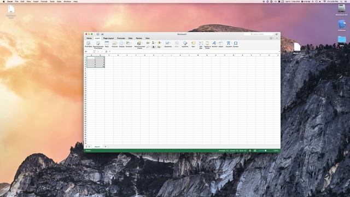This screenshot has width=350, height=197.
Task: Adjust the zoom slider in the status bar
Action: point(265,151)
